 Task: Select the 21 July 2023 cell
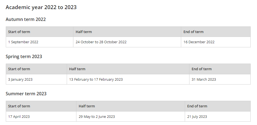click(x=218, y=117)
